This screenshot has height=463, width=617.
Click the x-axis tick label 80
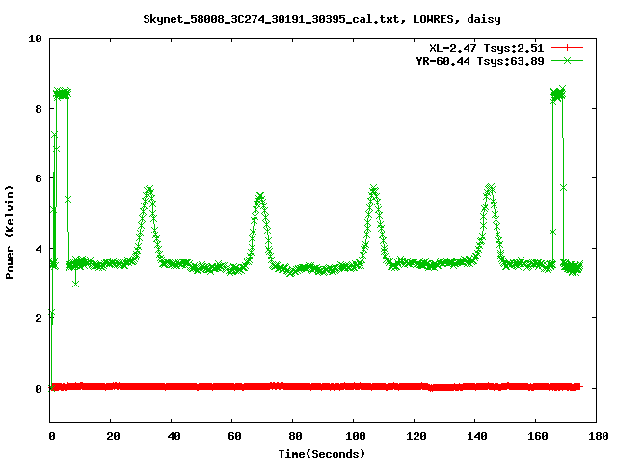tap(295, 436)
